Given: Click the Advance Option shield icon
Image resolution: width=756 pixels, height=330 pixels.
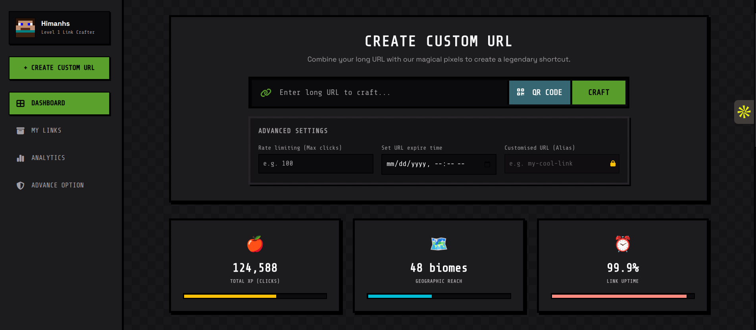Looking at the screenshot, I should pyautogui.click(x=21, y=185).
